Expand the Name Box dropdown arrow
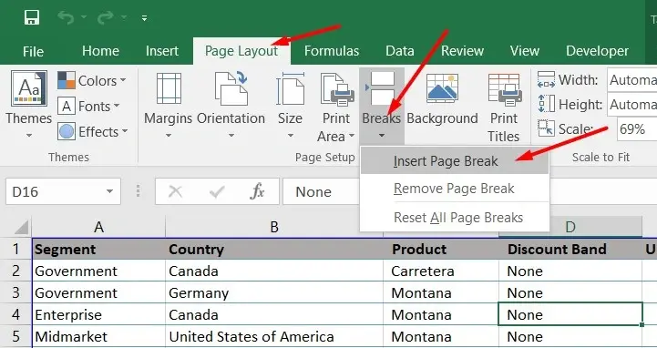The height and width of the screenshot is (348, 657). tap(109, 191)
